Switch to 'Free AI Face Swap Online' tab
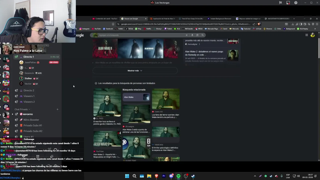 [x=191, y=19]
